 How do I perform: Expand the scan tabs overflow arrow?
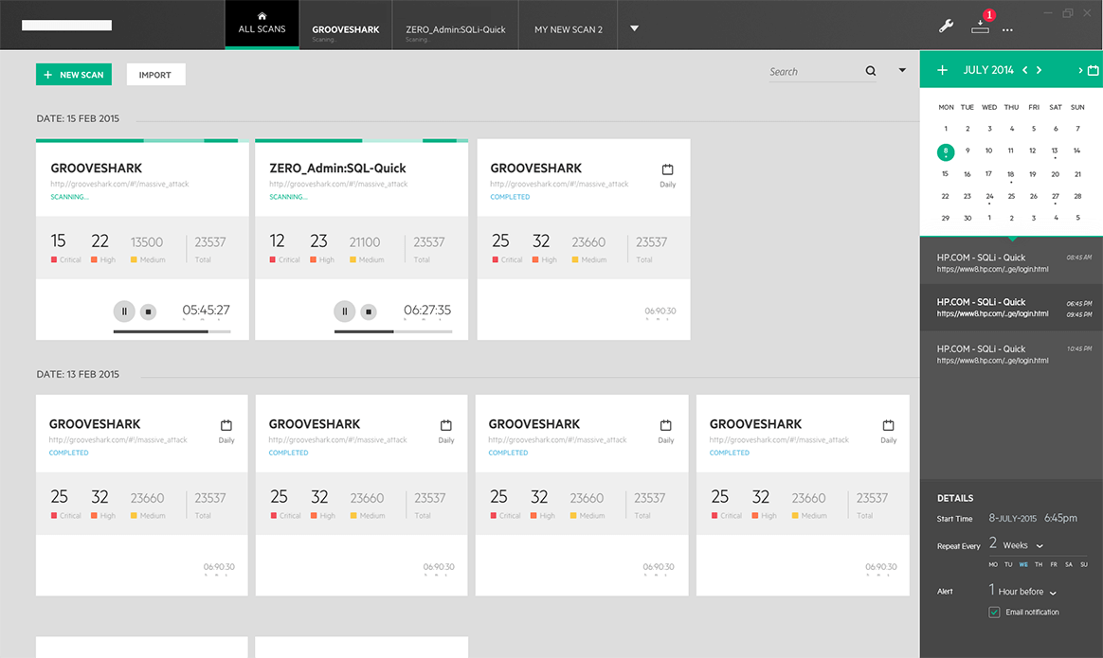coord(634,28)
